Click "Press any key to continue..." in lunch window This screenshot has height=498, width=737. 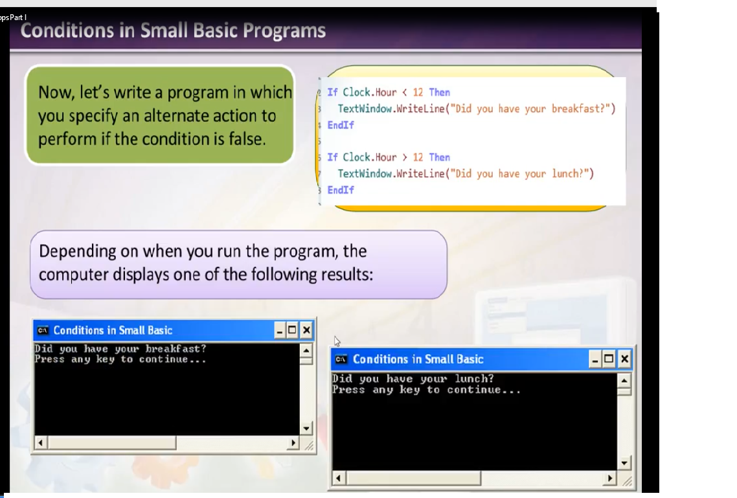427,390
